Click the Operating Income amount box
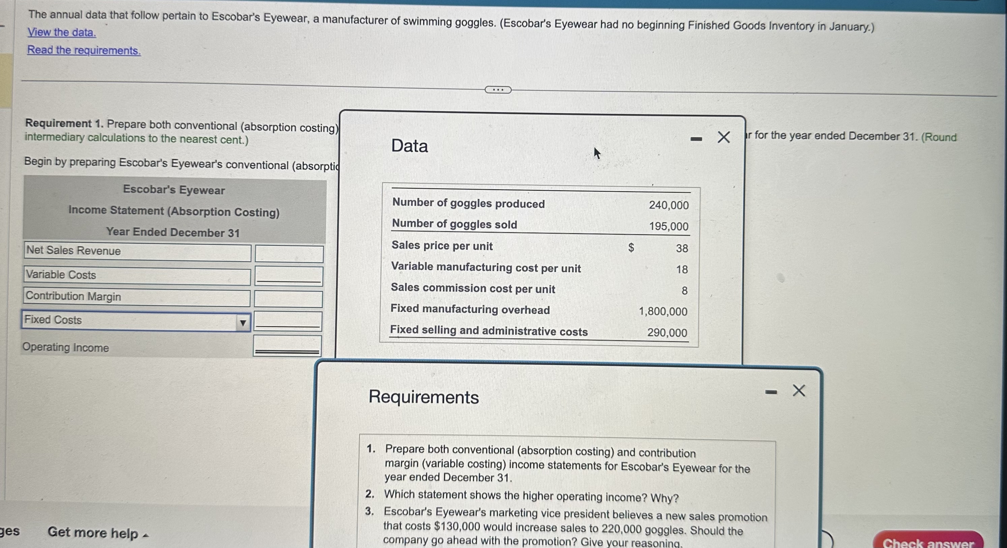Viewport: 1007px width, 548px height. coord(287,345)
